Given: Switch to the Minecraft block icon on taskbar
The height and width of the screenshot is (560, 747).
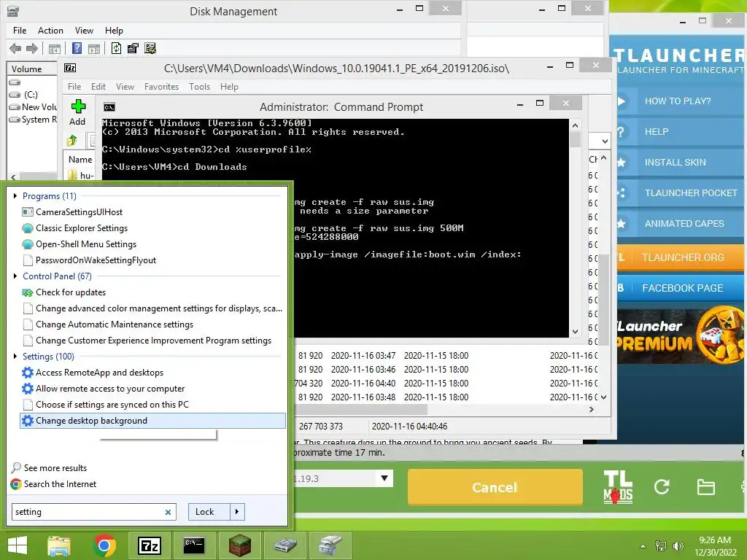Looking at the screenshot, I should [239, 545].
